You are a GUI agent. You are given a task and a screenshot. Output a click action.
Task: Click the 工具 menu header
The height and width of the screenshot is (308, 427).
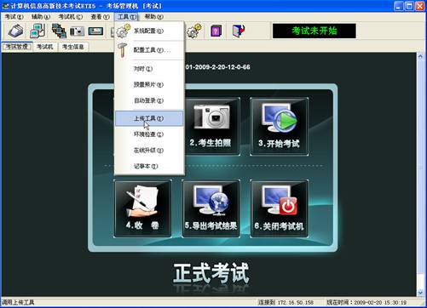click(127, 17)
